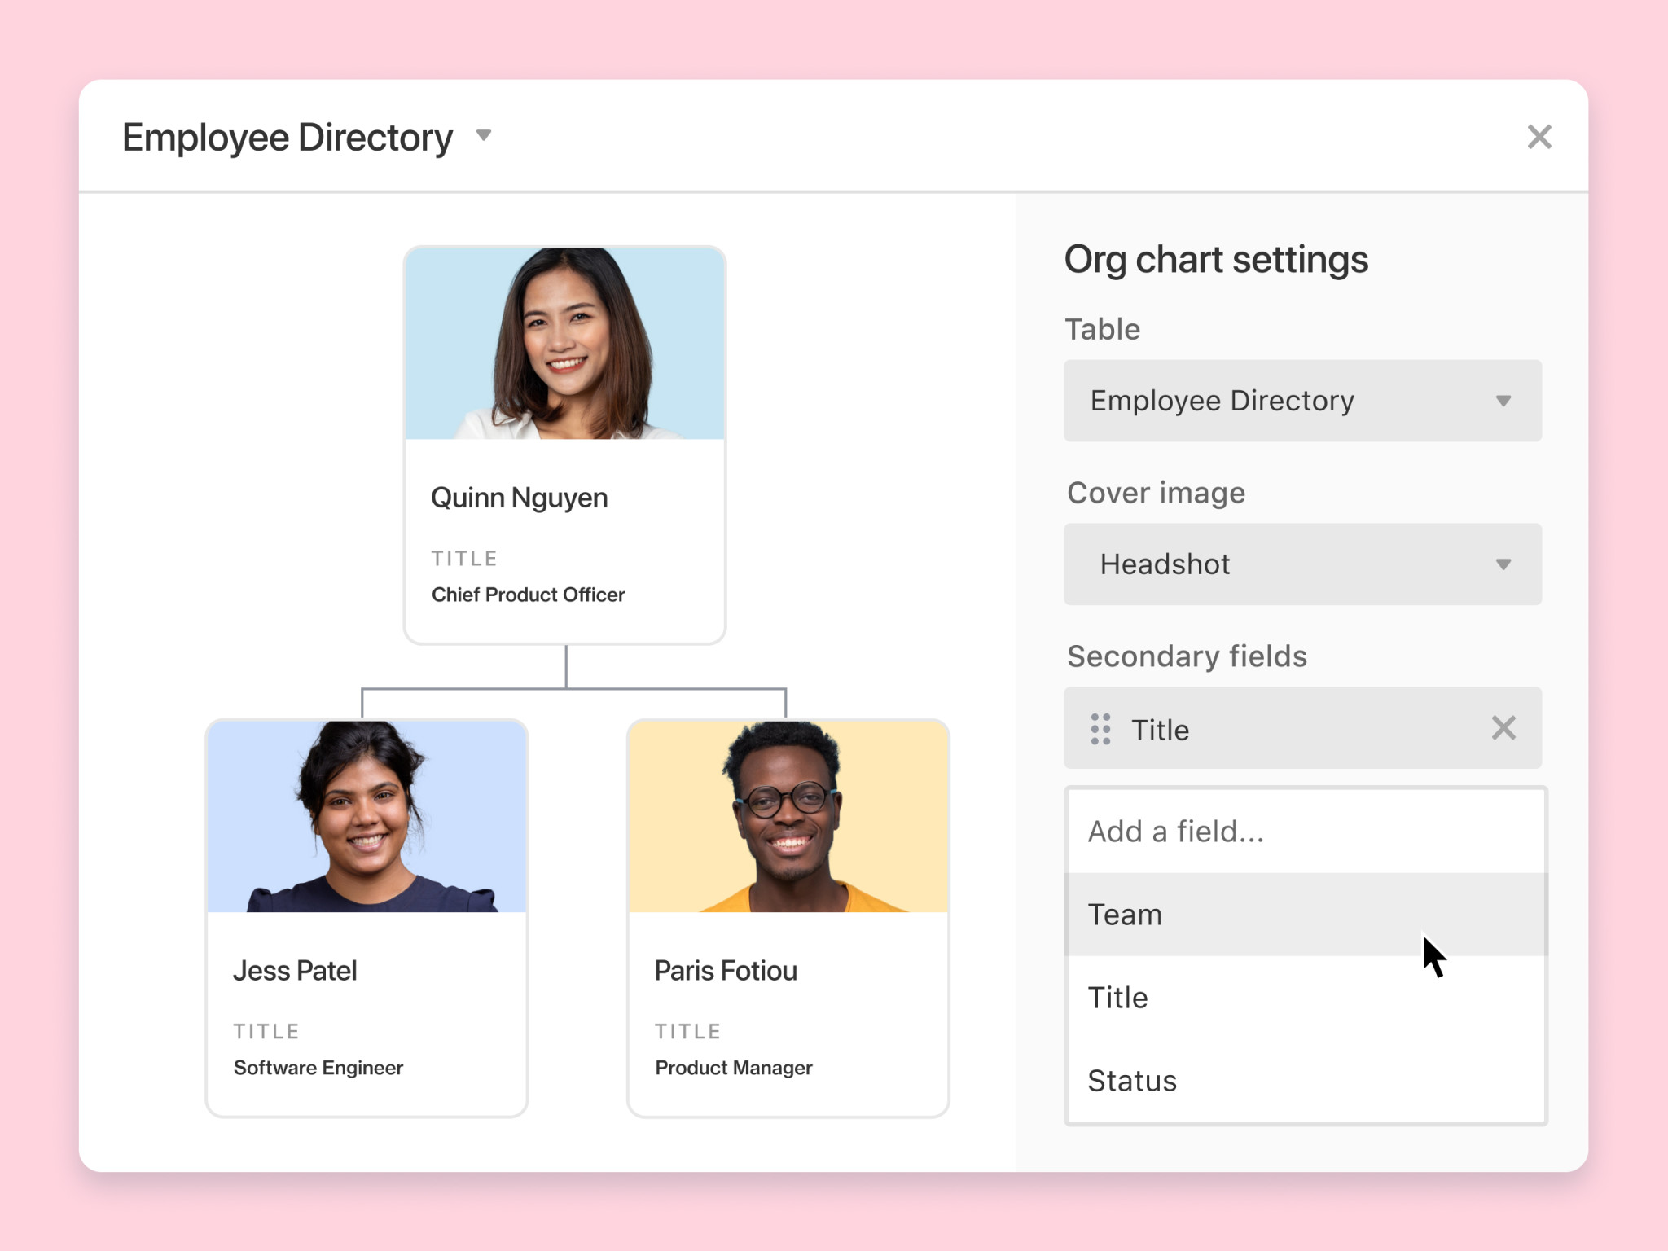Viewport: 1668px width, 1251px height.
Task: Close the org chart settings panel
Action: click(1539, 135)
